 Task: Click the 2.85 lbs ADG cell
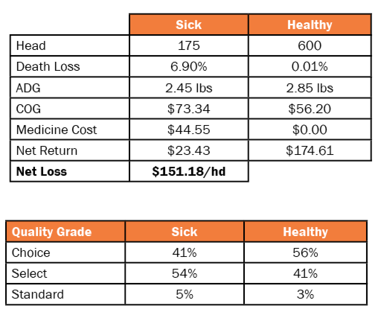[x=310, y=87]
